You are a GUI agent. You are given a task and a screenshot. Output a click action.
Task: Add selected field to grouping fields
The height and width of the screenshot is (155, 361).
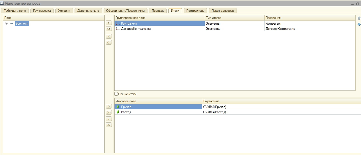tap(109, 23)
